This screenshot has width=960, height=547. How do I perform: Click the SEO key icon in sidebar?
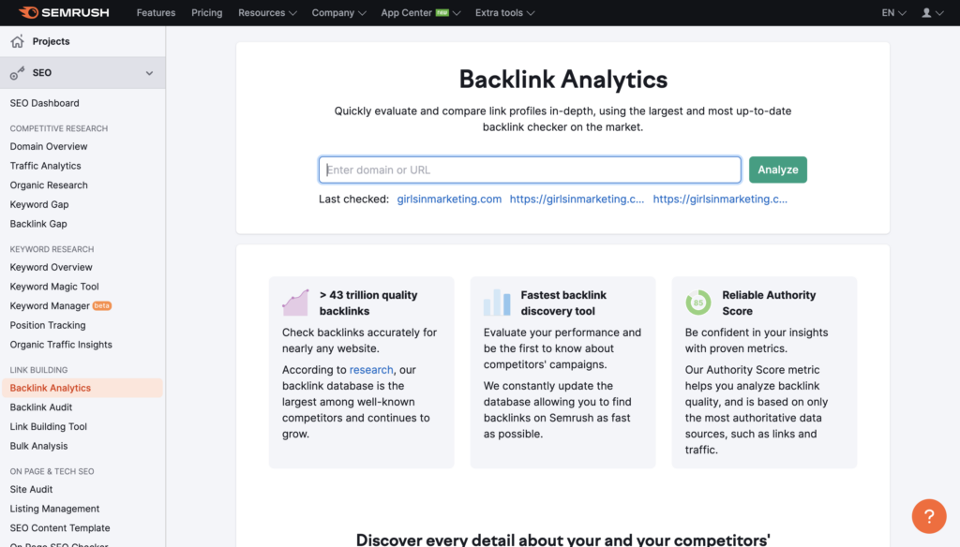[17, 73]
